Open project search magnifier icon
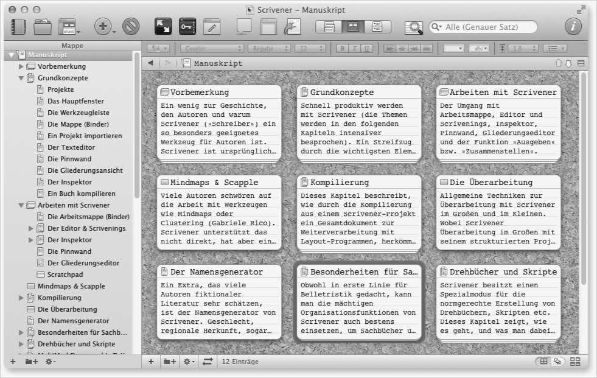This screenshot has height=378, width=597. [x=413, y=27]
